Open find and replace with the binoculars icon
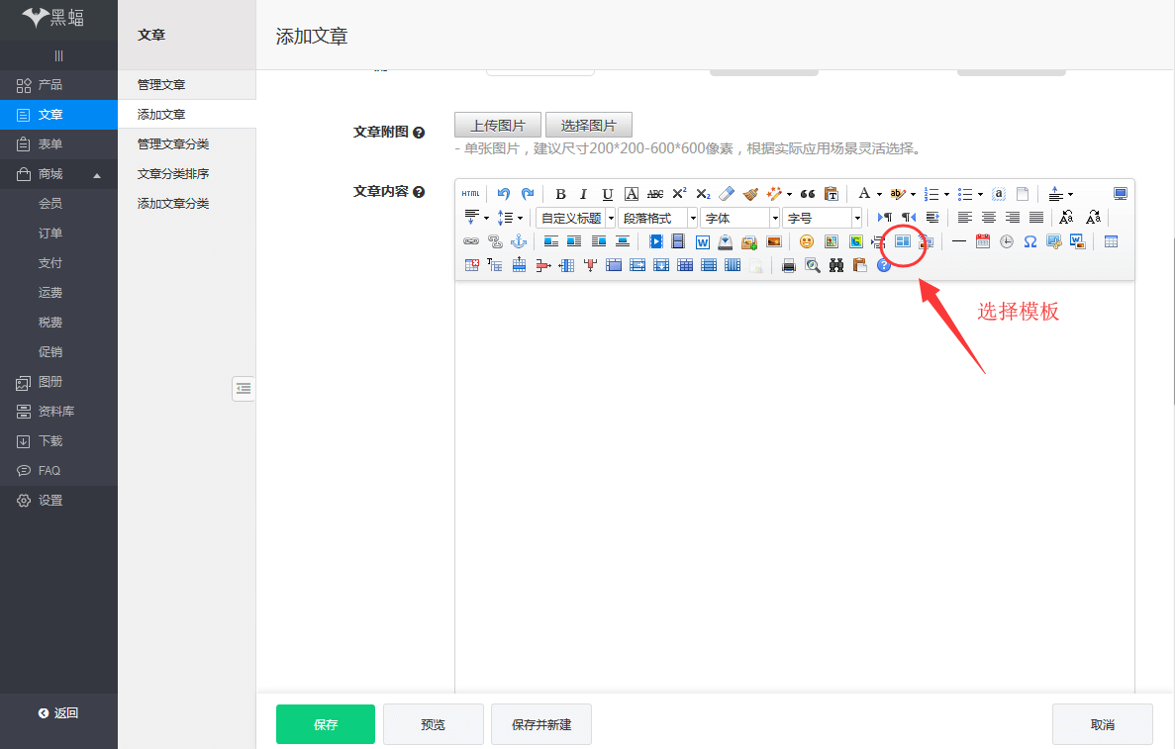The image size is (1175, 749). 836,264
